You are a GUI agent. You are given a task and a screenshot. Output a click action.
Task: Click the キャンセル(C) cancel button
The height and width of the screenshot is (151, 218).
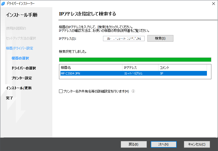click(x=197, y=144)
